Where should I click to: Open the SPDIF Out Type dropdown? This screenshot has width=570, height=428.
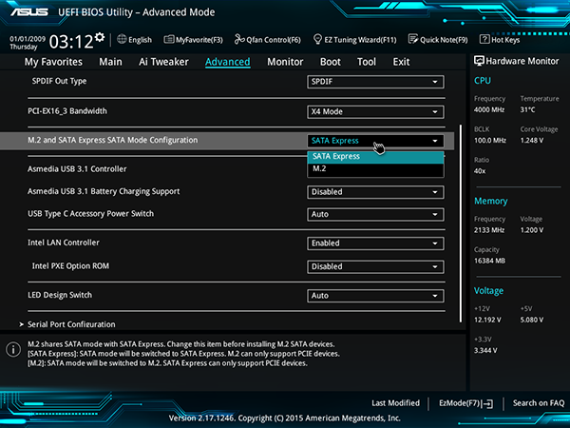[x=375, y=82]
